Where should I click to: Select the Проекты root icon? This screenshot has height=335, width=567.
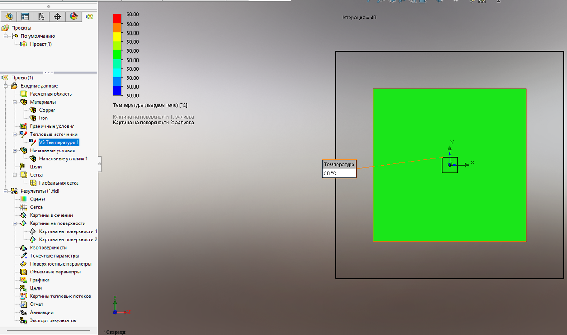(5, 28)
